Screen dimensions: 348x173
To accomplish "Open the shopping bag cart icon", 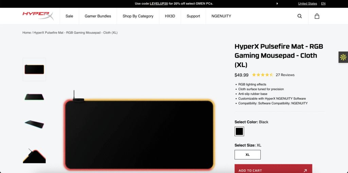I will (x=317, y=16).
